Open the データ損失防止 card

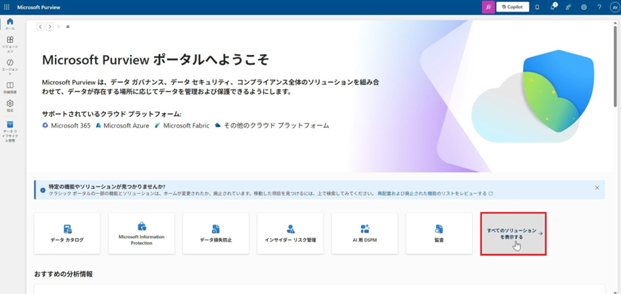click(216, 233)
